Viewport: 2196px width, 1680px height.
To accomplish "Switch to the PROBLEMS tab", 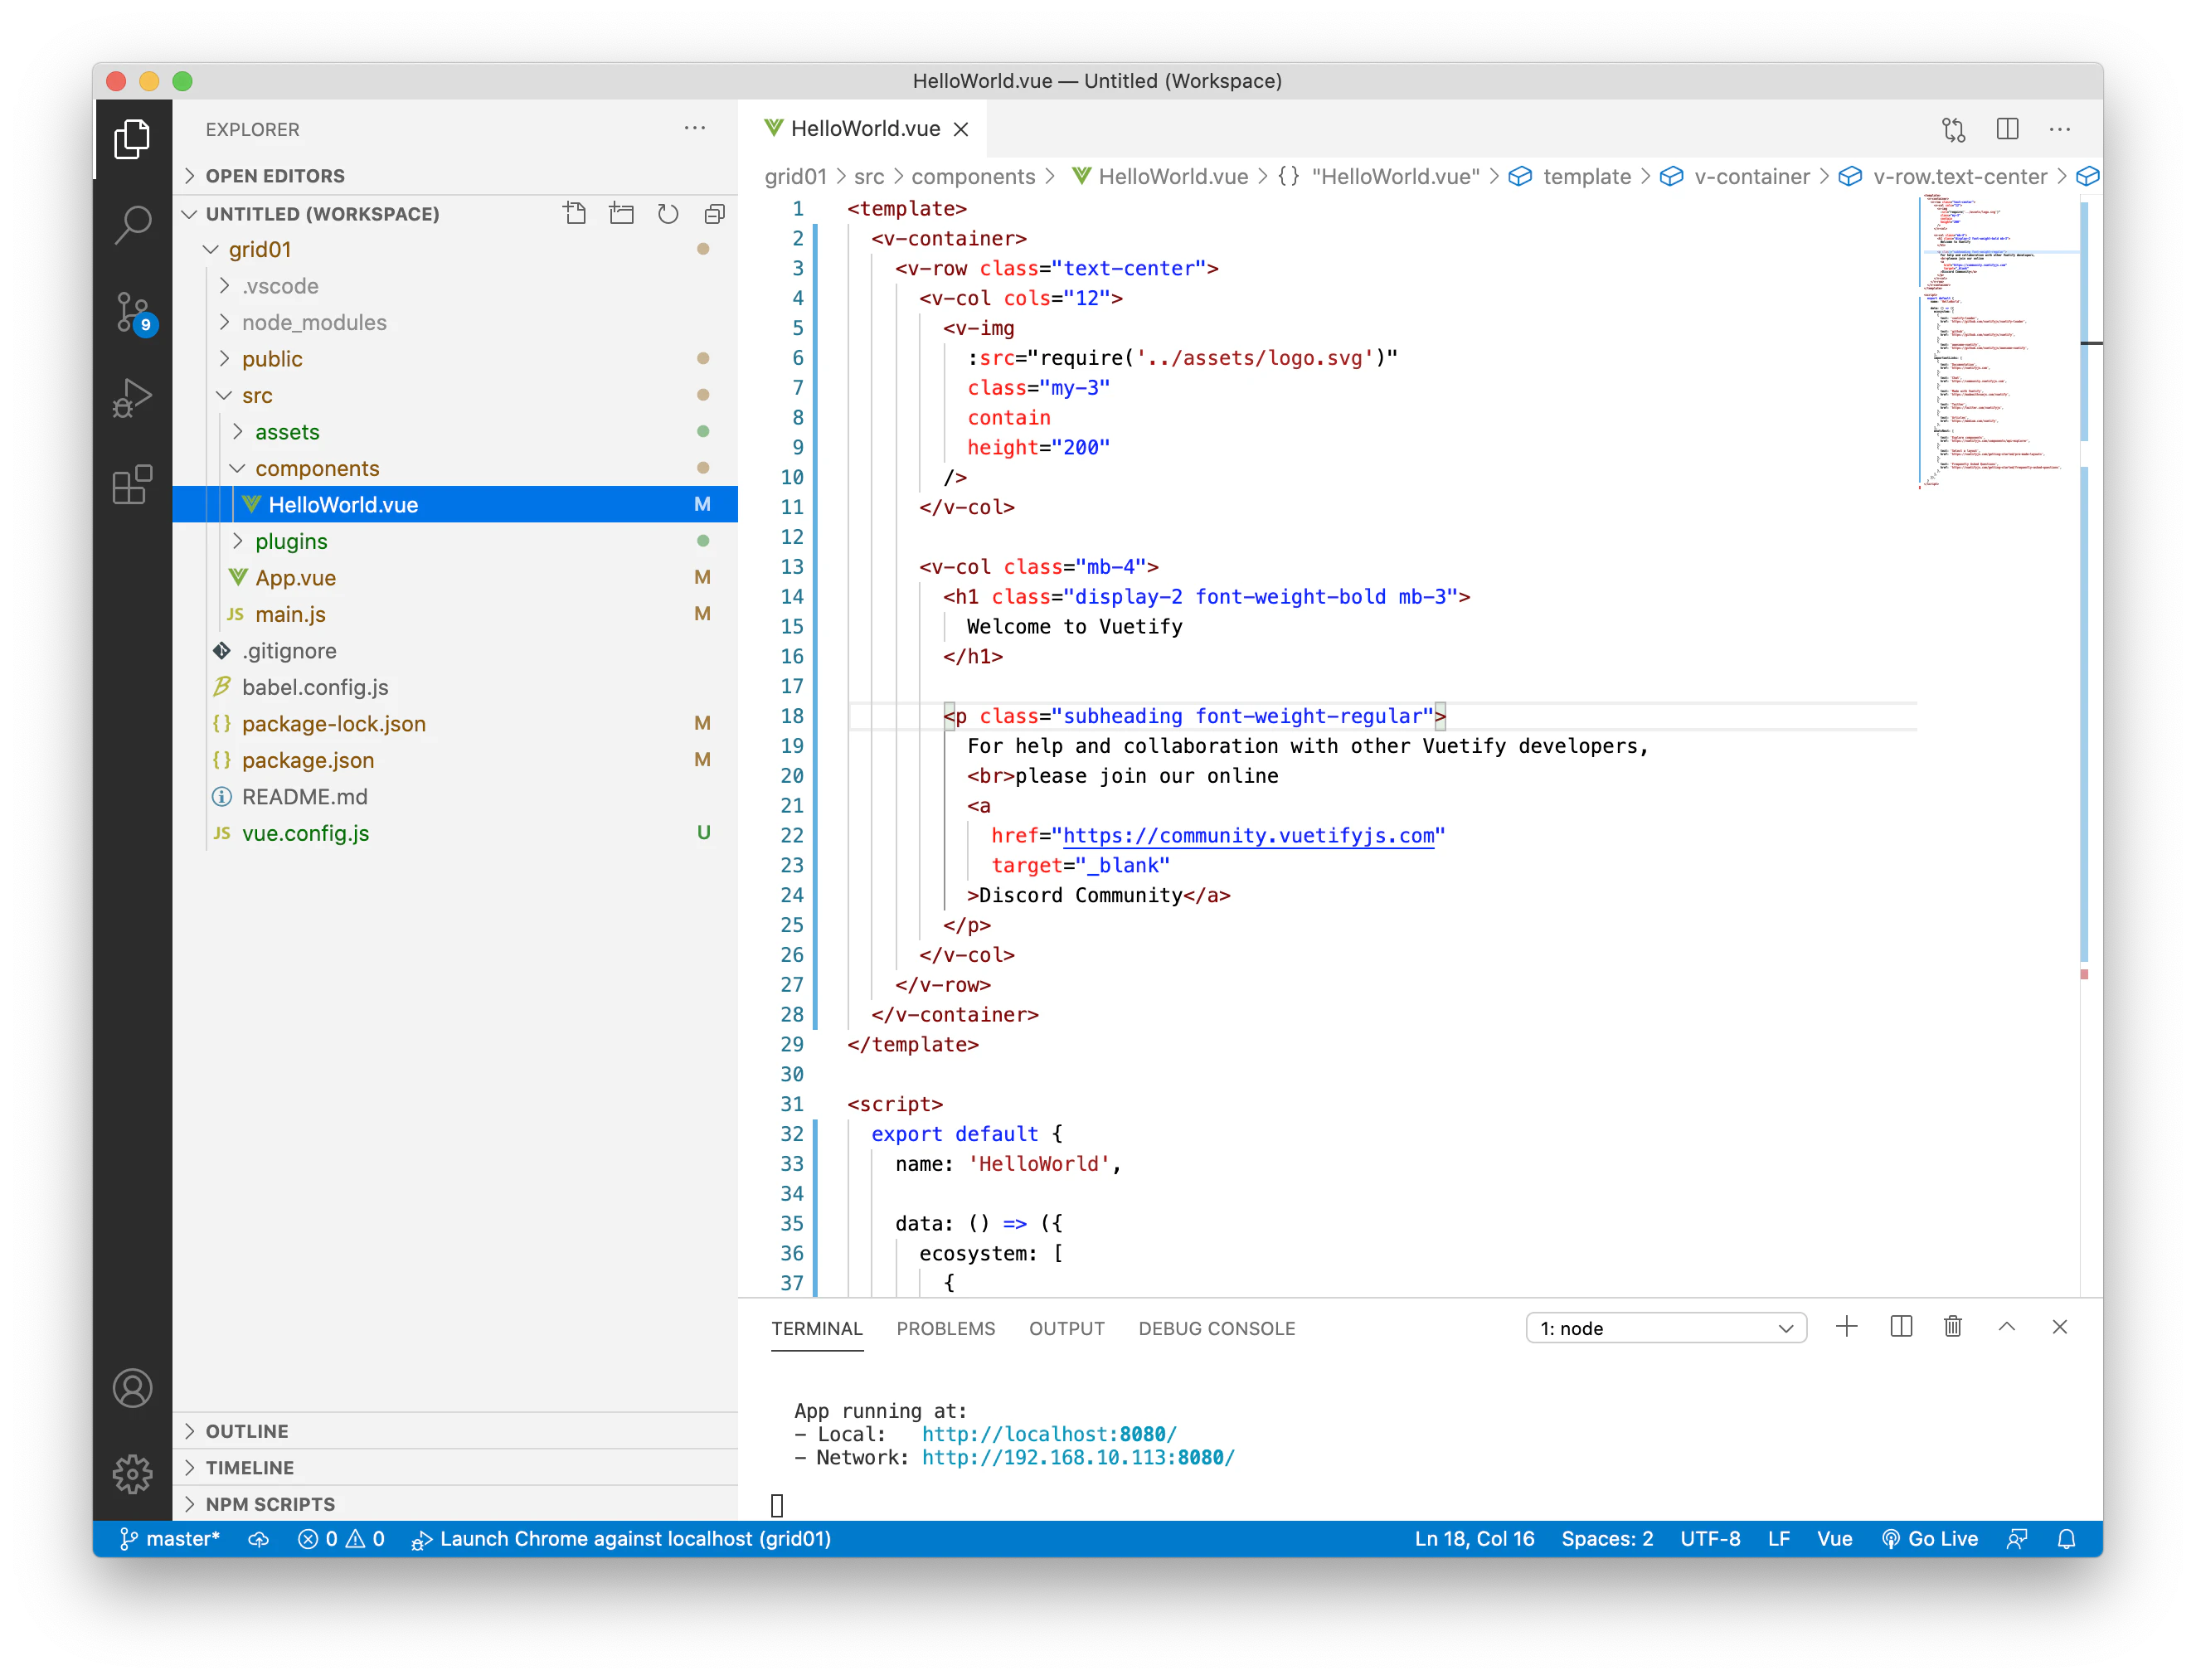I will [945, 1328].
